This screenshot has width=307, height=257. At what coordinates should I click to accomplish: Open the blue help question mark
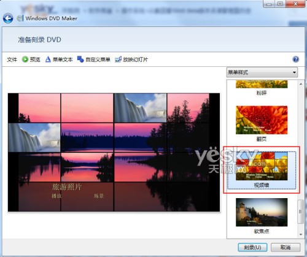(x=296, y=59)
